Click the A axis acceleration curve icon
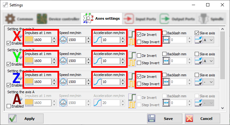Screen dimensions: 230x125 tap(98, 103)
